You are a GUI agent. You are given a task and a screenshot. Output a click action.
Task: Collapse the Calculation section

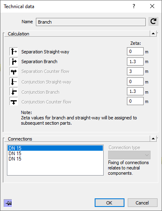pos(153,33)
